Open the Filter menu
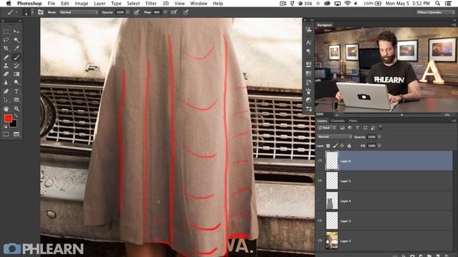The image size is (458, 257). (151, 4)
